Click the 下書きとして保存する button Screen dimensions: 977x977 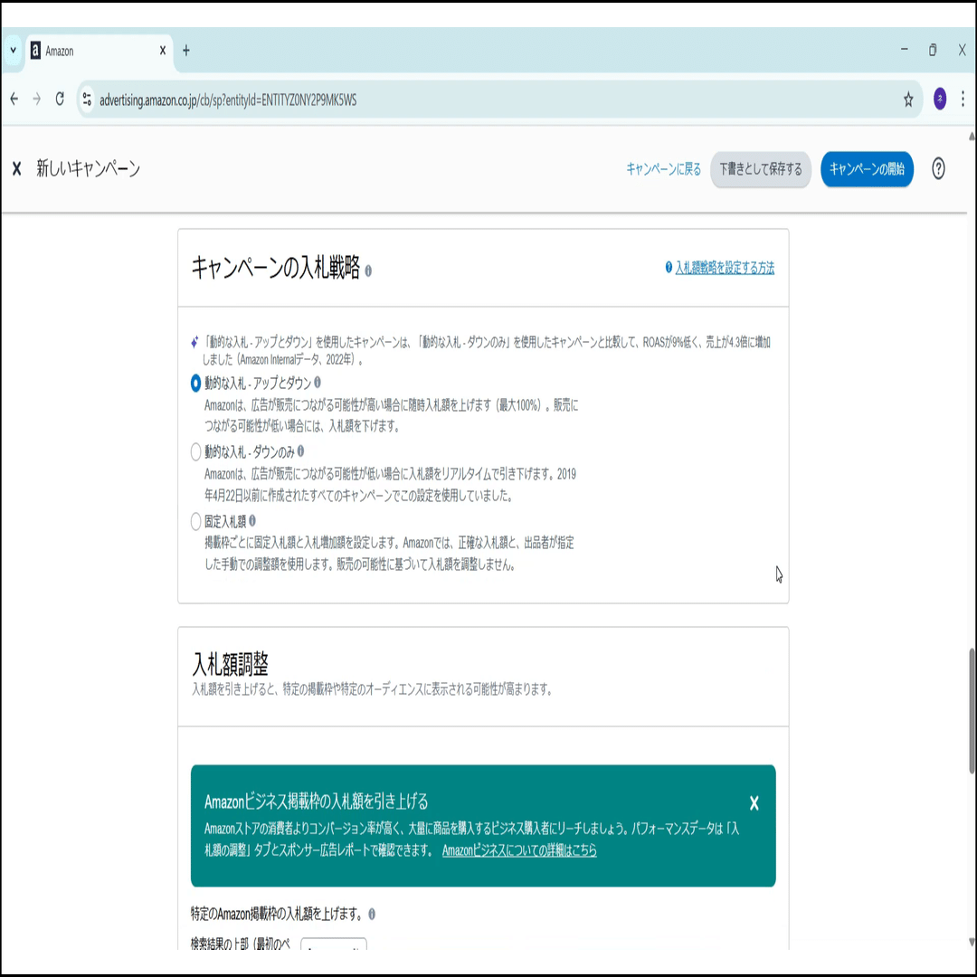pos(761,169)
